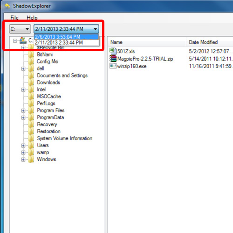Click the System Volume Information folder icon
This screenshot has width=233, height=233.
pyautogui.click(x=31, y=138)
